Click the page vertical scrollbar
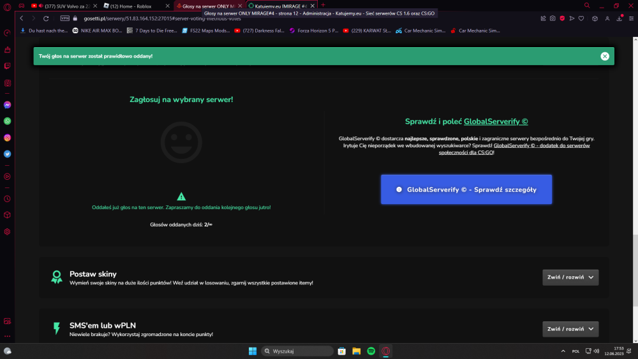The image size is (638, 359). [635, 270]
